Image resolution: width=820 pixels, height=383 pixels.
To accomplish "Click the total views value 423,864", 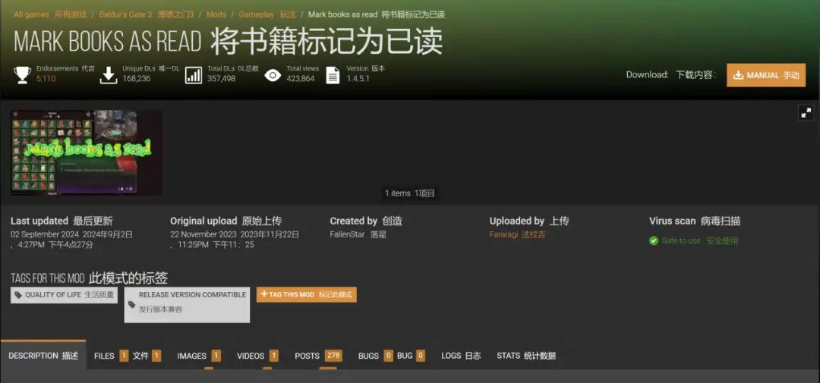I will [301, 79].
